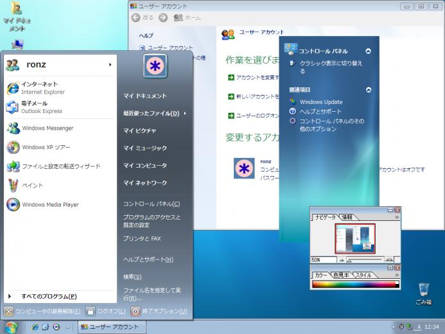This screenshot has width=445, height=334.
Task: Open the マイ ドキュメント desktop icon
Action: tap(17, 17)
